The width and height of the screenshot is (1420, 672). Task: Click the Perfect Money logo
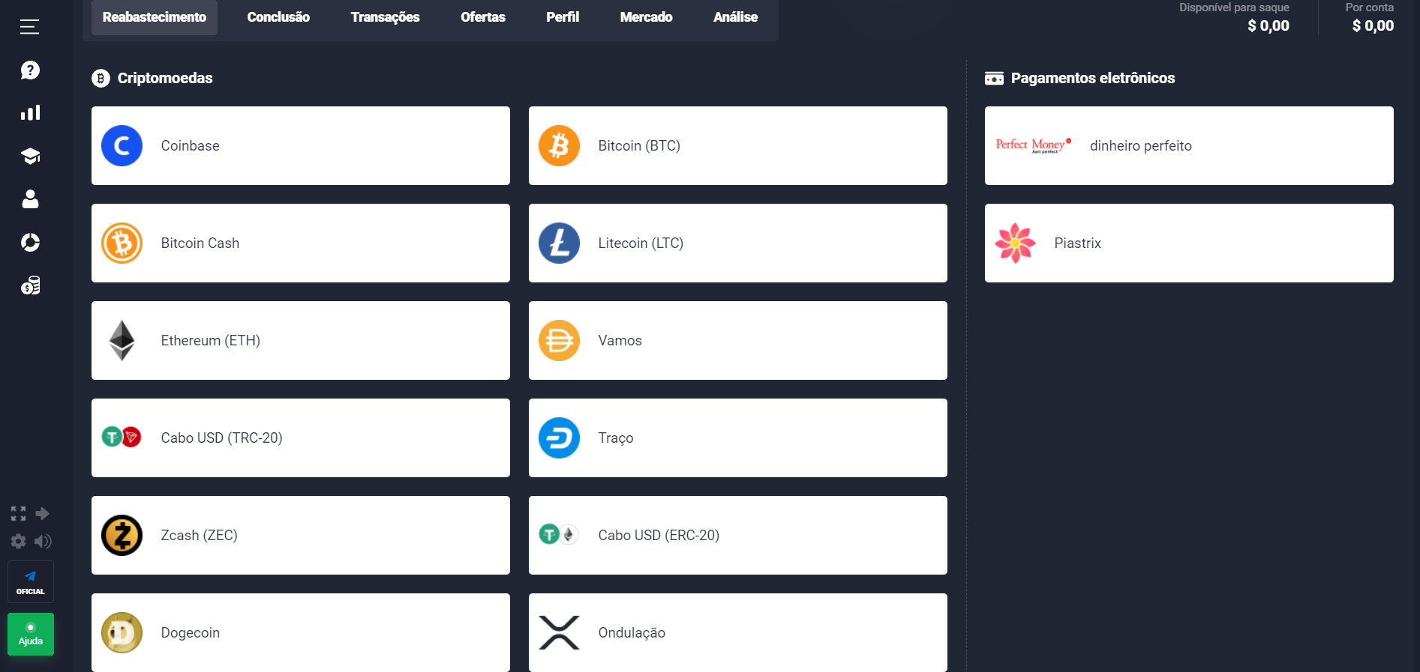(x=1033, y=145)
